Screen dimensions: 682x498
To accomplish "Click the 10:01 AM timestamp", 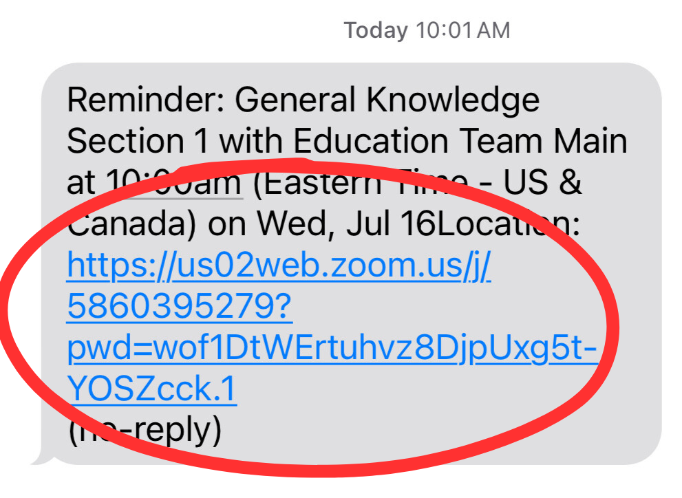I will click(462, 30).
